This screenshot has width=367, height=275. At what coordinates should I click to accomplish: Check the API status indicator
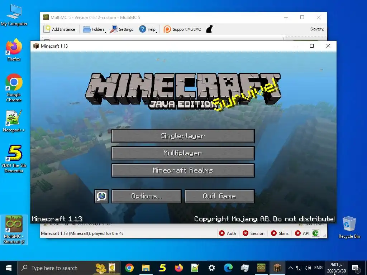tap(302, 233)
